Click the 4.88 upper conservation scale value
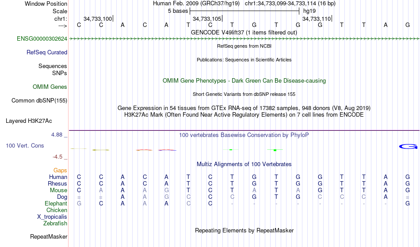The width and height of the screenshot is (420, 247). tap(57, 135)
